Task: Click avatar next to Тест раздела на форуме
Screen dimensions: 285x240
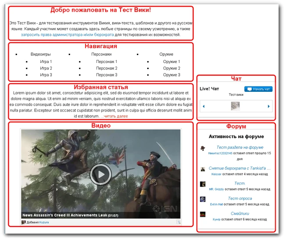Action: [203, 148]
